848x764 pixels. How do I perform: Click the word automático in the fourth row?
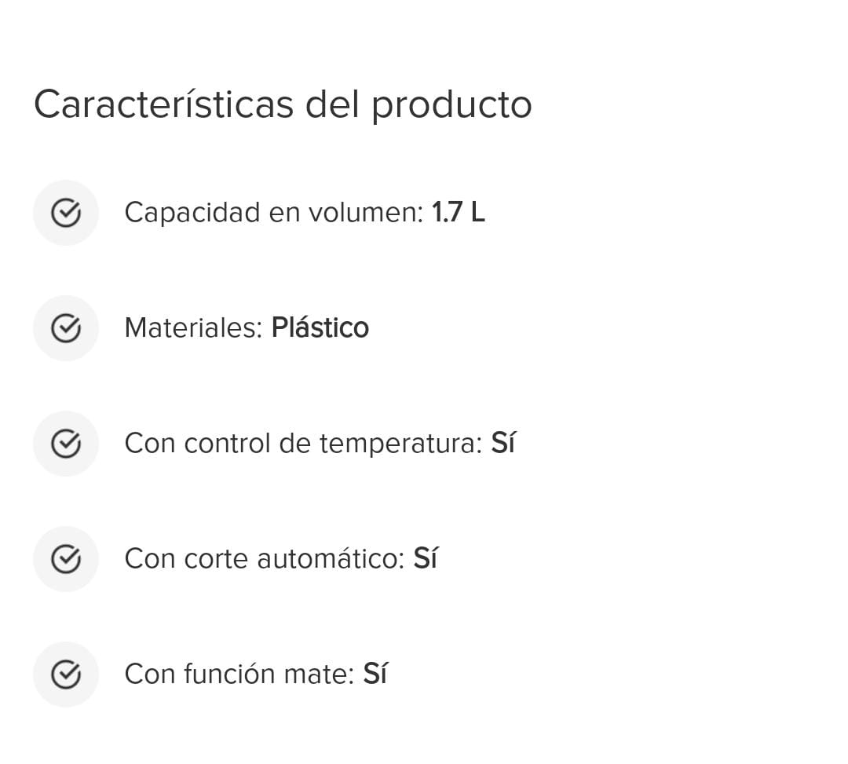pyautogui.click(x=331, y=558)
